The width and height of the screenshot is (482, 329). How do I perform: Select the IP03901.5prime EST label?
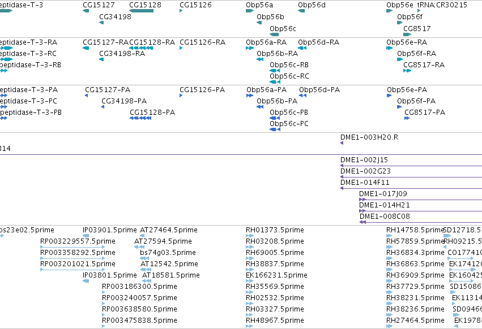click(x=110, y=230)
